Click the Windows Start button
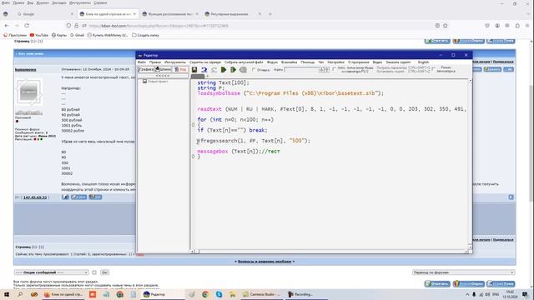This screenshot has height=300, width=534. pyautogui.click(x=7, y=294)
